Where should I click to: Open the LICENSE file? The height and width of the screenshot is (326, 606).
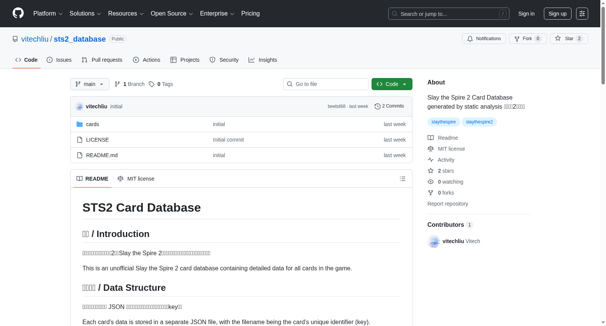(x=97, y=140)
